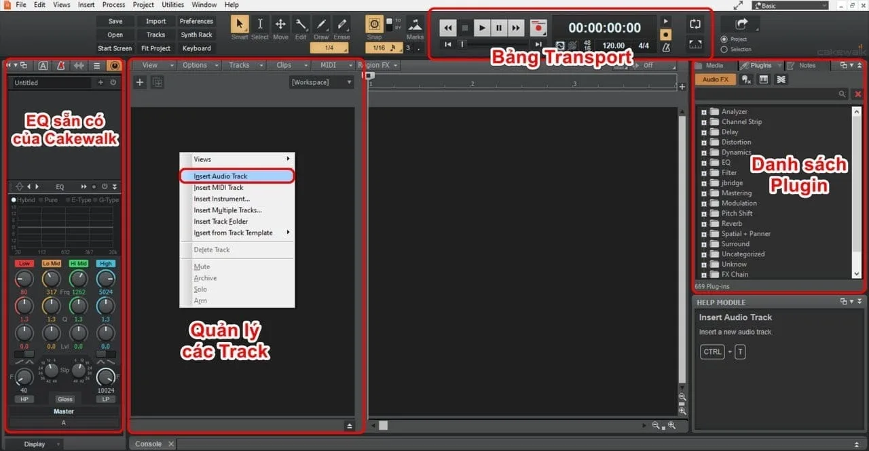Open the Utilities menu

click(172, 5)
